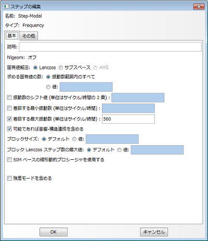Select 値 radio for number of eigenvalues

[48, 87]
